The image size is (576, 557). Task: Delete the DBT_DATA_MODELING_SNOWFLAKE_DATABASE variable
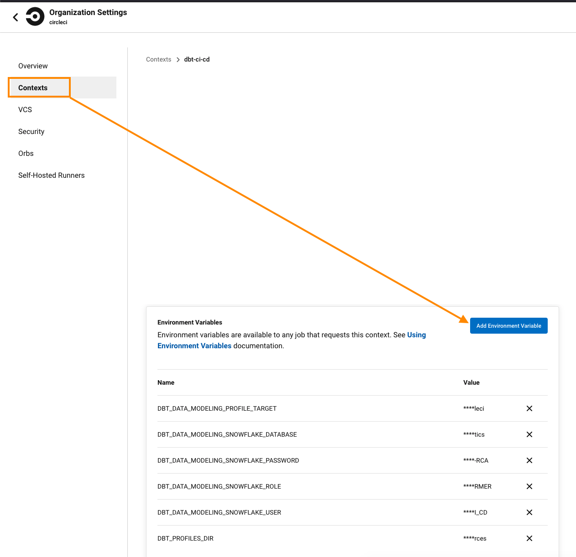pos(529,434)
